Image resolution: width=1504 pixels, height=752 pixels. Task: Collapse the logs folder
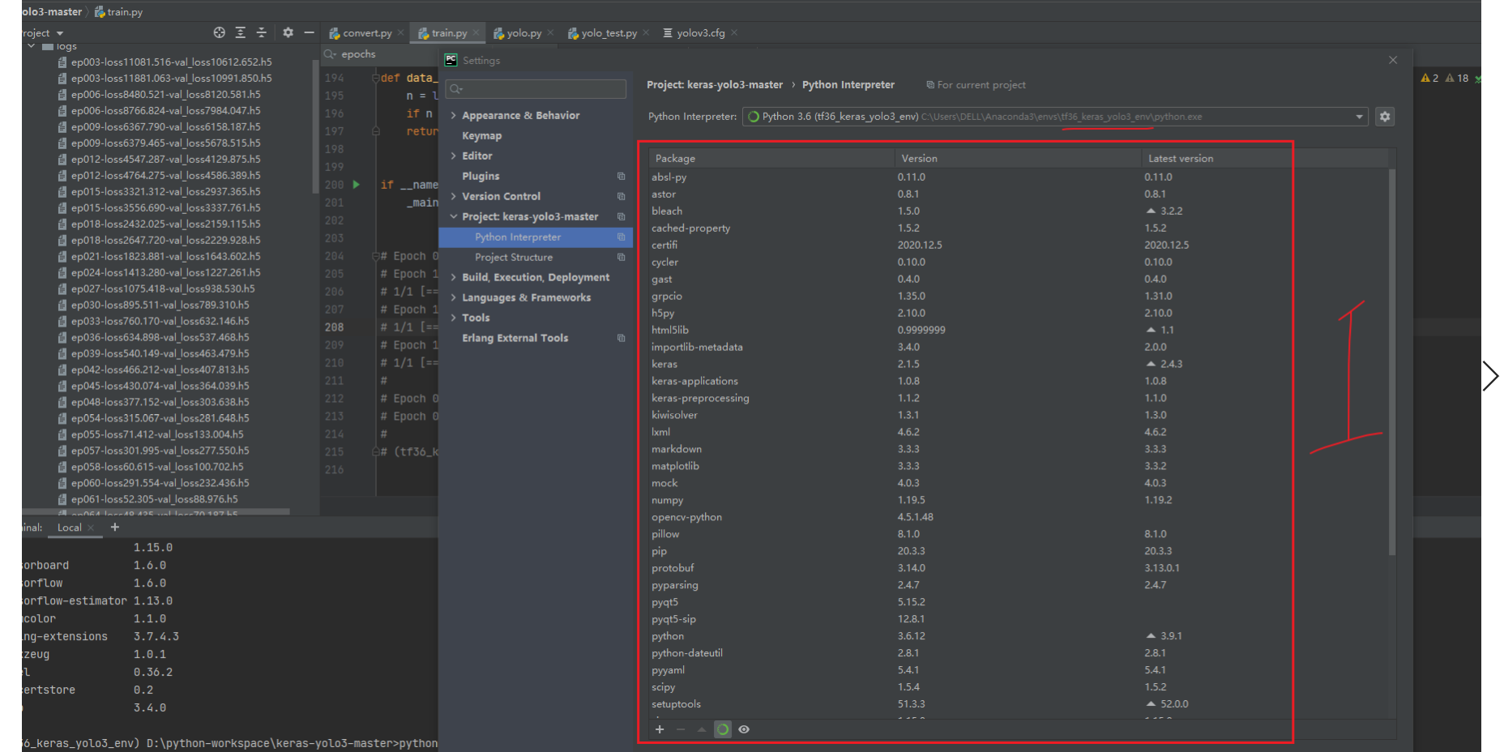(x=32, y=46)
